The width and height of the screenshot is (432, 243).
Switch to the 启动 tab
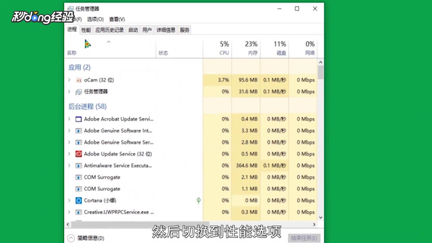point(133,30)
